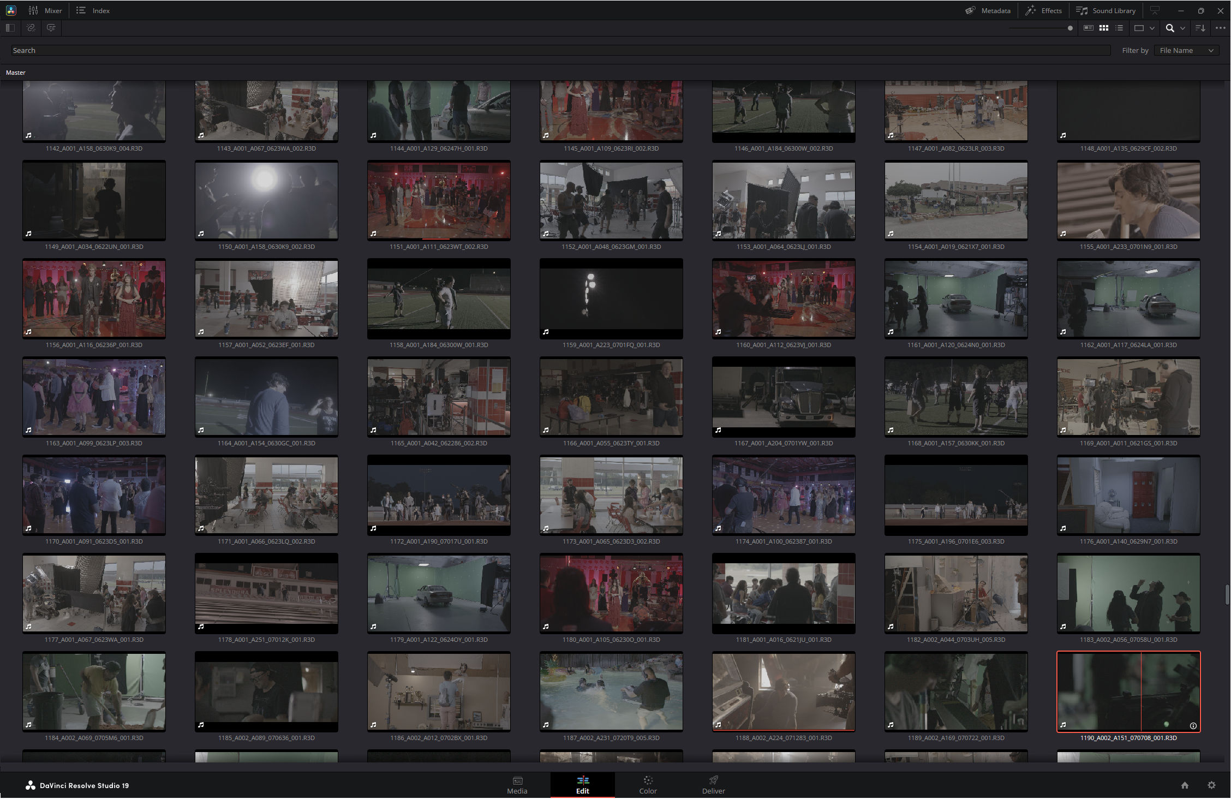Viewport: 1231px width, 799px height.
Task: Select clip 1187_A002_A231_0720T9_005.R3D pool thumbnail
Action: 611,691
